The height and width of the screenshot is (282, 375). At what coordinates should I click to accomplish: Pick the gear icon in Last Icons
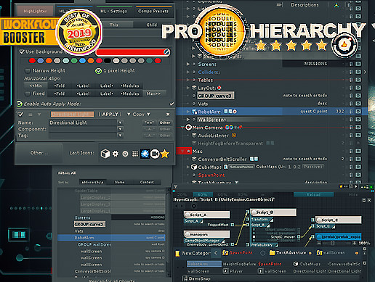(116, 154)
